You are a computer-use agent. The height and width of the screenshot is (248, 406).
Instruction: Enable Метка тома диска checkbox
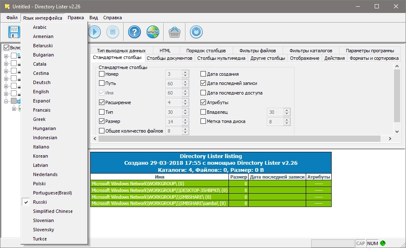coord(203,121)
